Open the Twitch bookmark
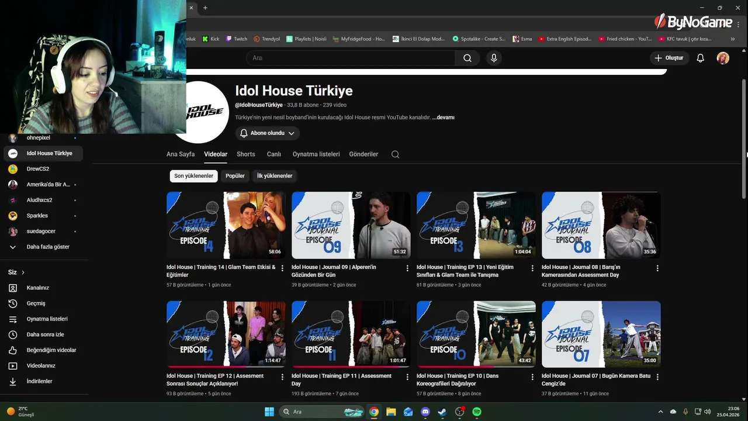Viewport: 748px width, 421px height. (237, 39)
